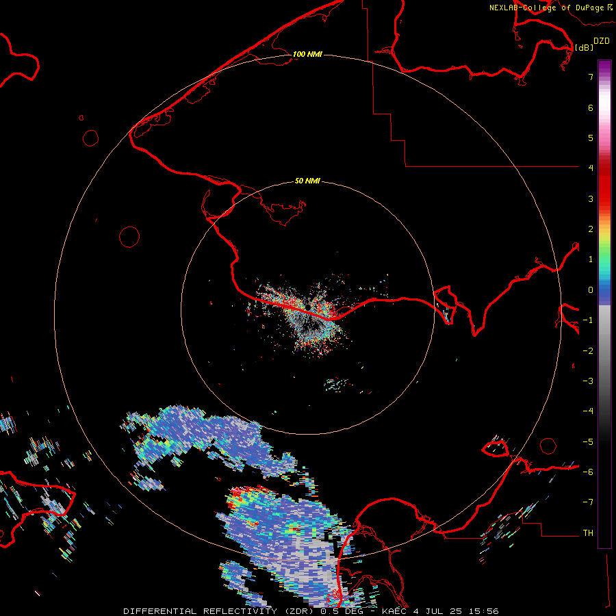Click the -6 value on the color scale

coord(588,472)
